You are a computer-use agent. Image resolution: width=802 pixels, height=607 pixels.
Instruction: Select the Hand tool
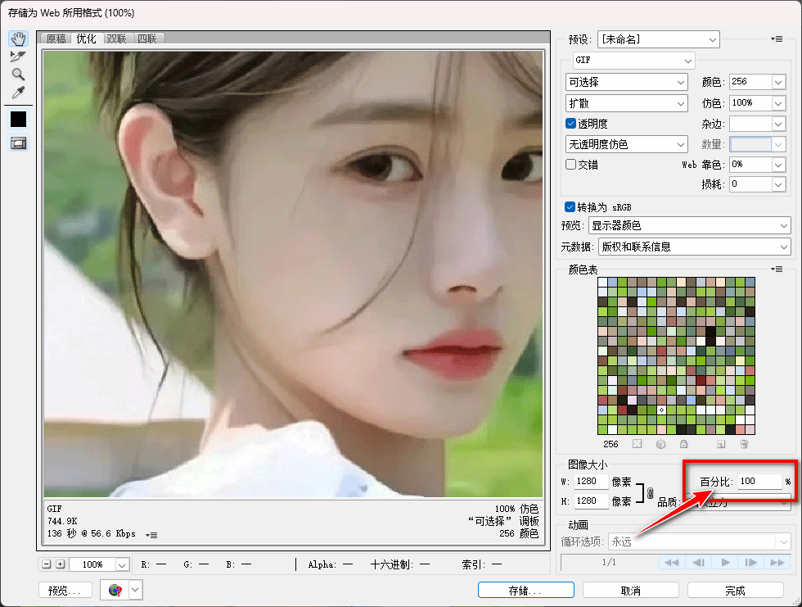click(18, 39)
